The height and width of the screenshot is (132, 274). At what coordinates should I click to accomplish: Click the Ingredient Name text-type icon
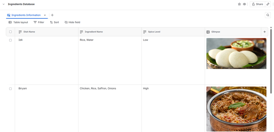tap(81, 32)
